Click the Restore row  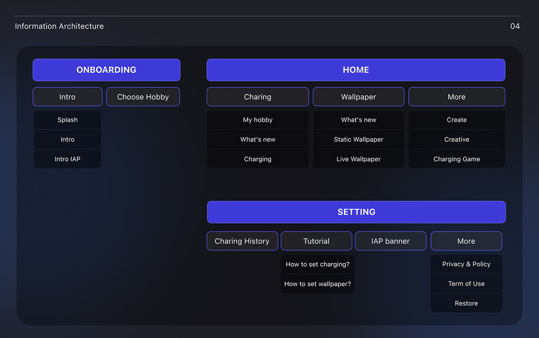466,304
